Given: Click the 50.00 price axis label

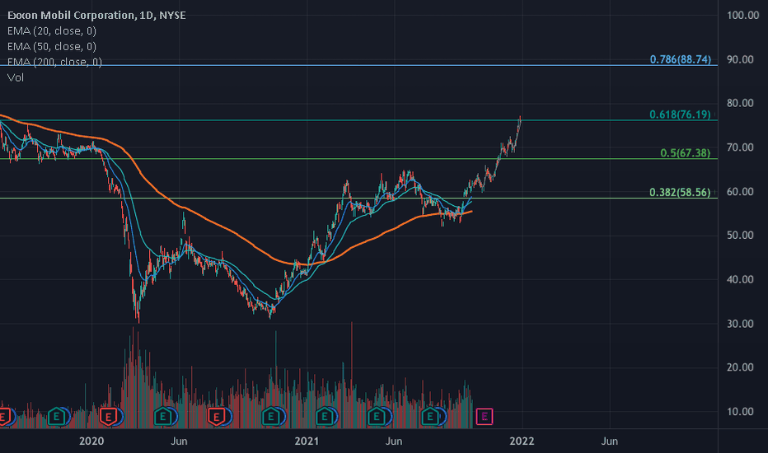Looking at the screenshot, I should click(740, 235).
